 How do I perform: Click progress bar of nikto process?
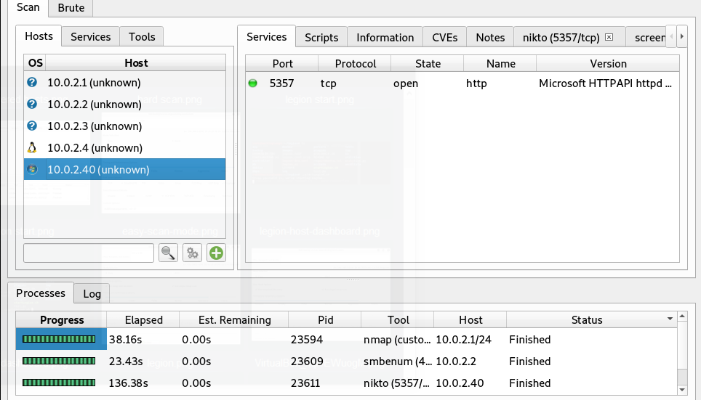[x=59, y=383]
